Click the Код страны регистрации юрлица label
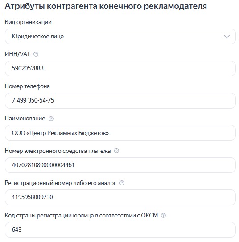Image resolution: width=239 pixels, height=242 pixels. [81, 215]
